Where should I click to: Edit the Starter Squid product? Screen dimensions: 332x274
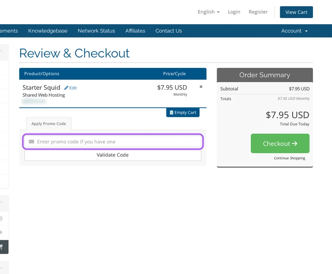pos(70,88)
